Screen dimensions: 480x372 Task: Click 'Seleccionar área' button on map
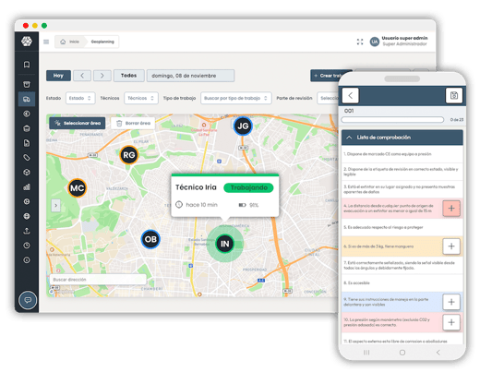[78, 123]
